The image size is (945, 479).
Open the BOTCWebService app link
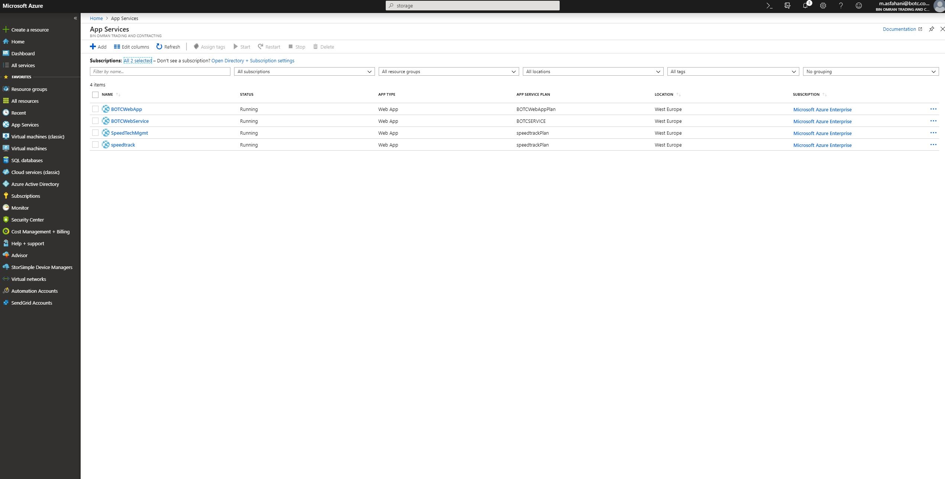[130, 121]
